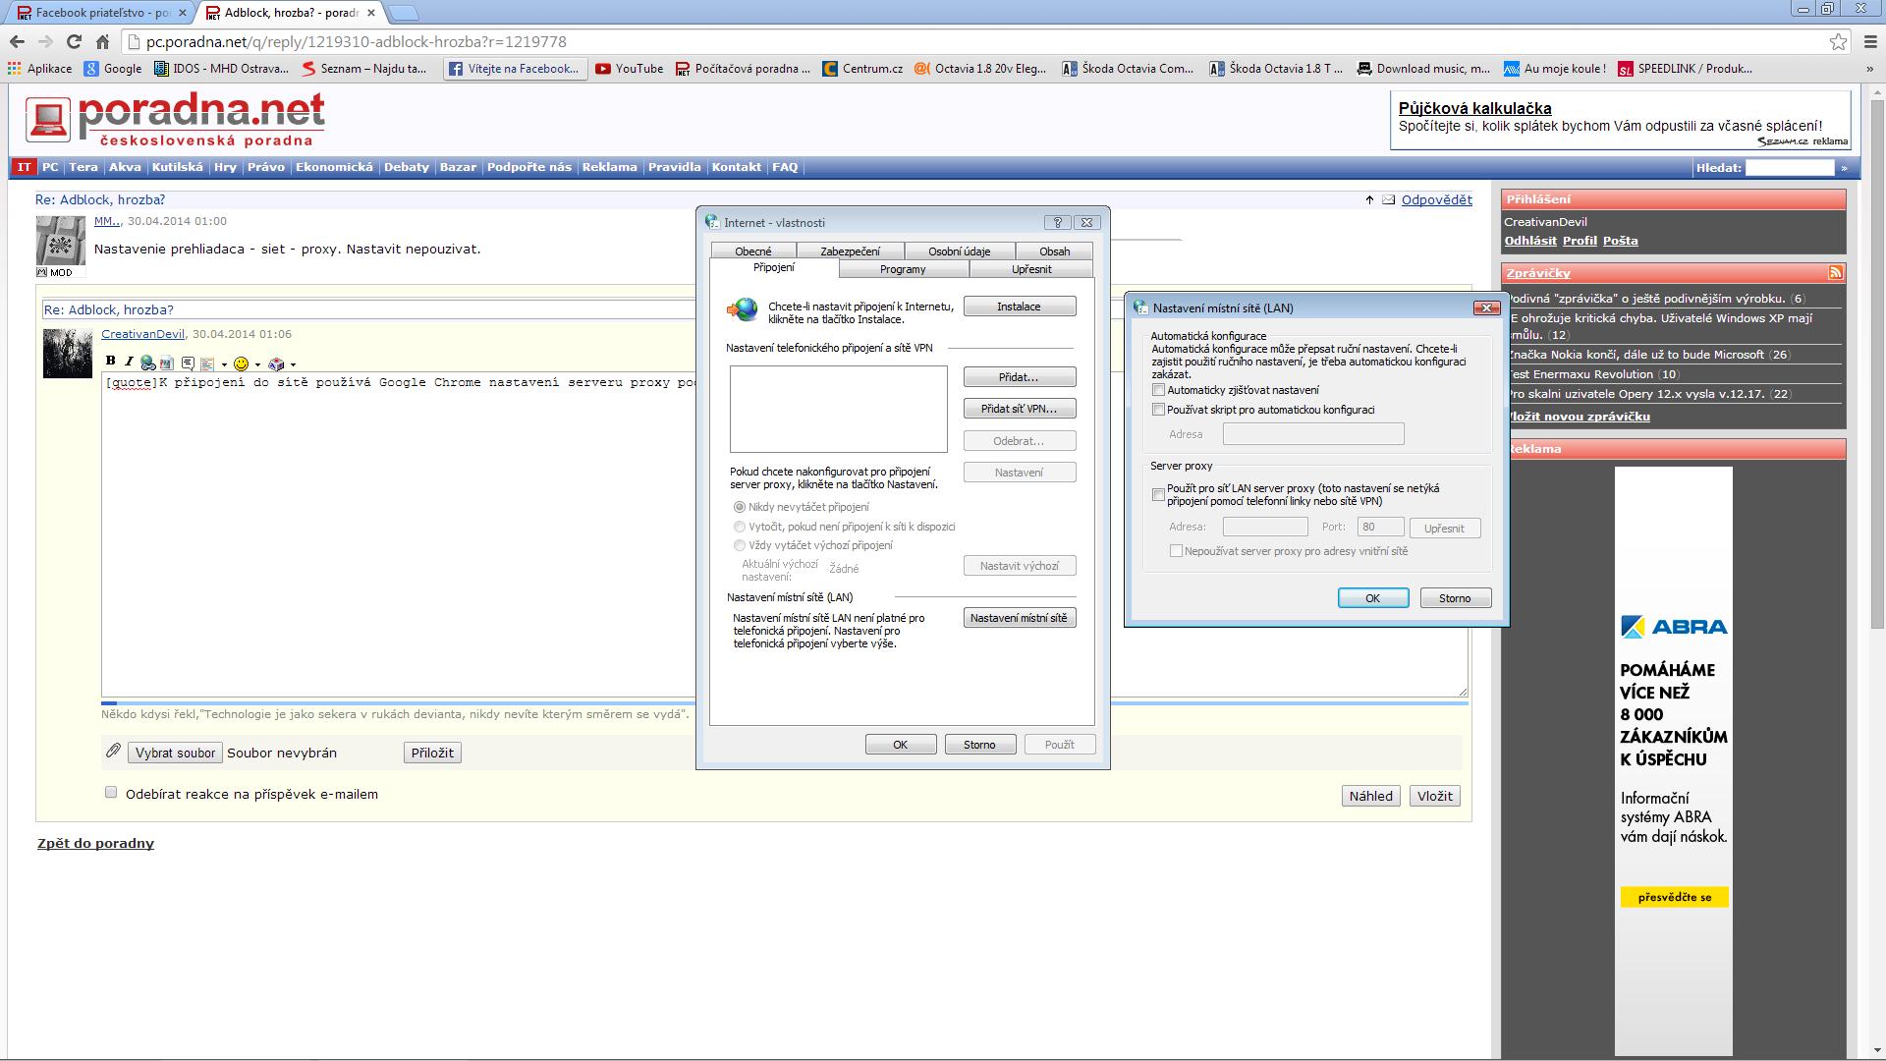Click the yellow smiley emoticon icon

[x=241, y=363]
